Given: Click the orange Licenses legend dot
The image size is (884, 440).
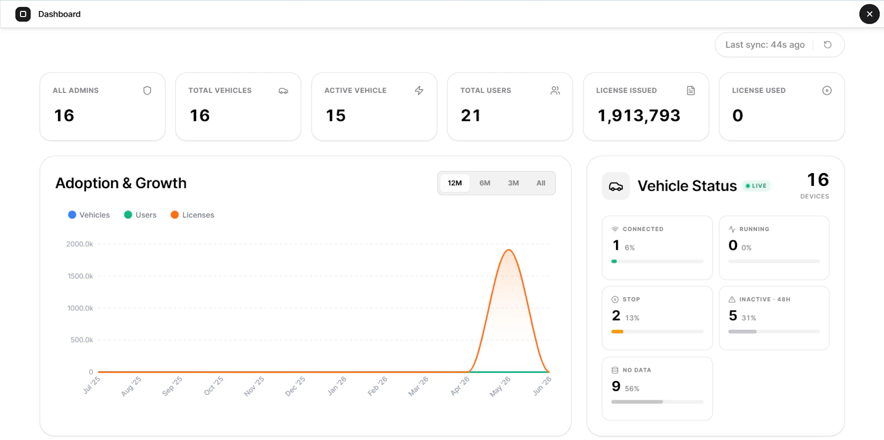Looking at the screenshot, I should [175, 215].
